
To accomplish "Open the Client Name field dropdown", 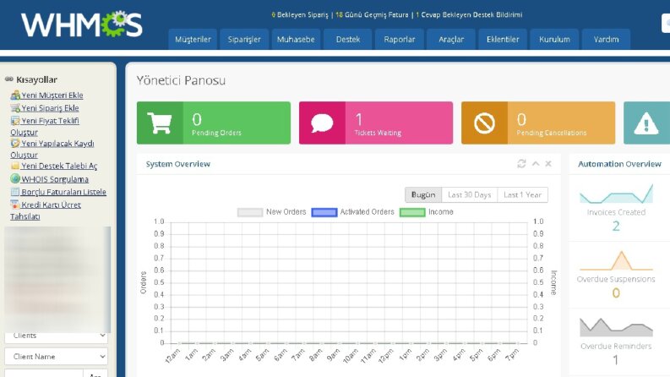I will pos(56,357).
